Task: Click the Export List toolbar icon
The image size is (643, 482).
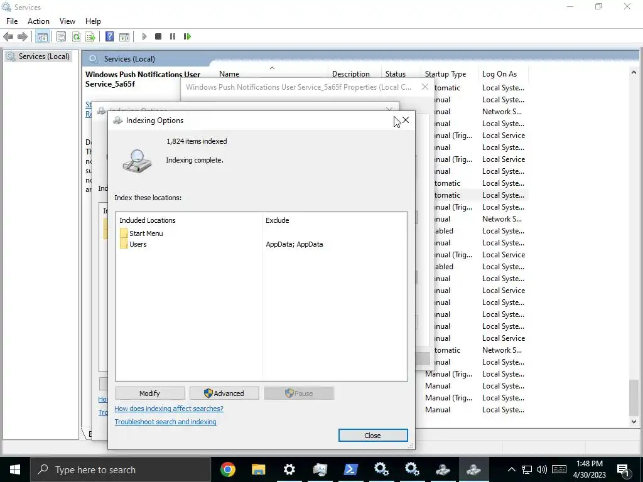Action: pos(90,36)
